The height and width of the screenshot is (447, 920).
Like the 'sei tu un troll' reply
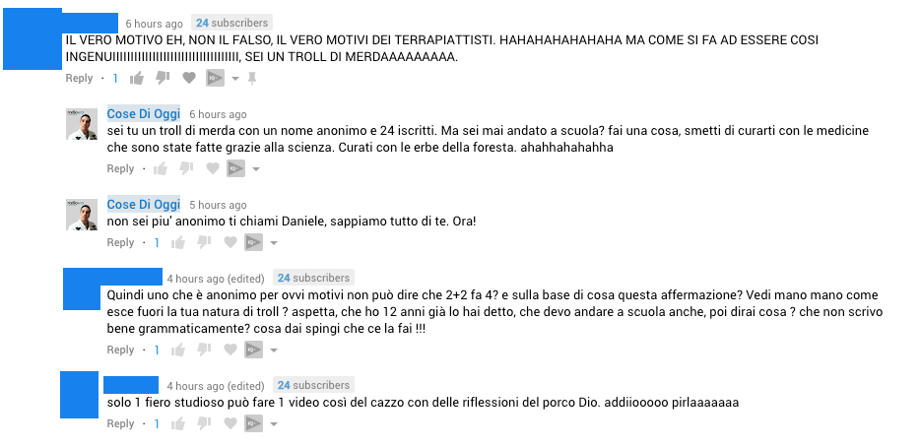(x=161, y=169)
